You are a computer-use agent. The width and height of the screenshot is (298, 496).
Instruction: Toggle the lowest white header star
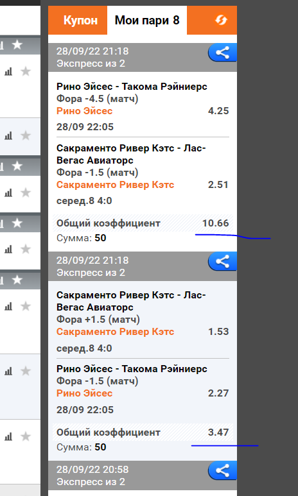coord(17,280)
